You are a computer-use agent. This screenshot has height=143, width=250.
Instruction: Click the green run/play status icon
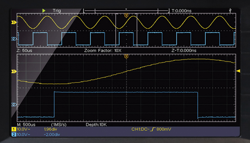click(44, 11)
